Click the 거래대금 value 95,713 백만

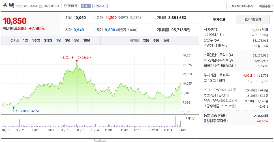point(181,30)
